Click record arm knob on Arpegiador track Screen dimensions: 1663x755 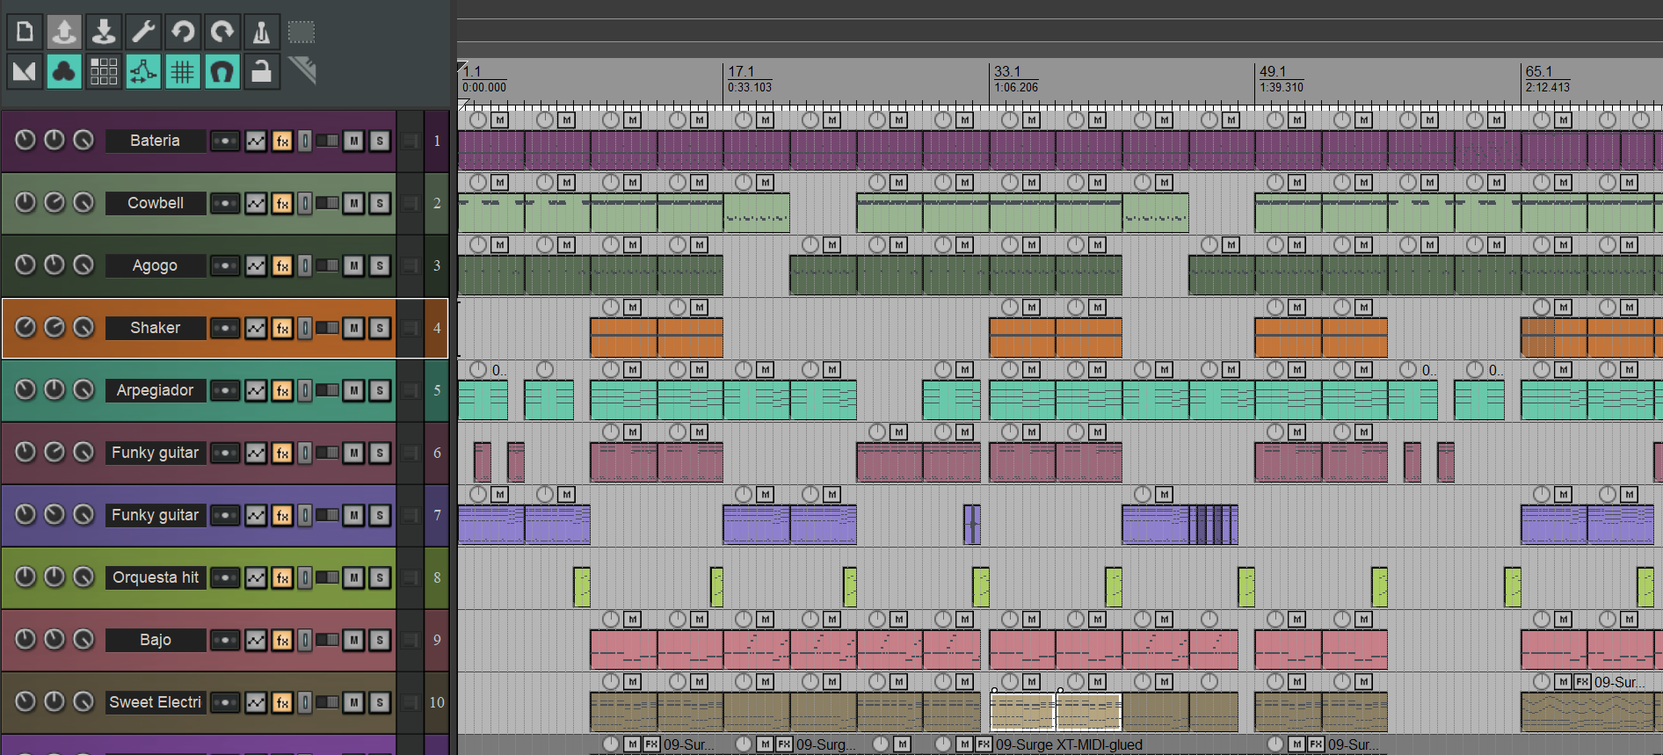click(25, 389)
